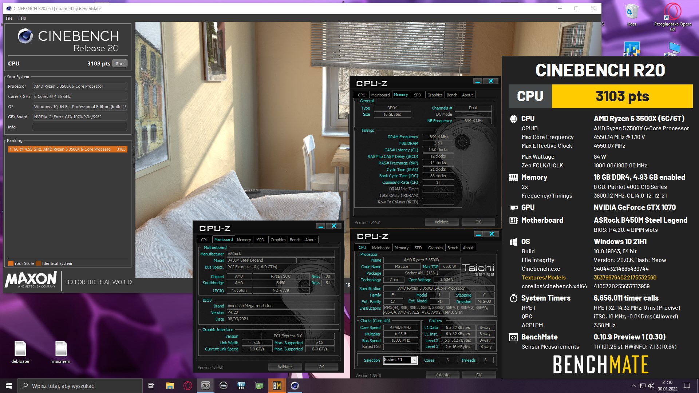This screenshot has height=393, width=699.
Task: Click the BenchMate BM taskbar icon
Action: click(x=277, y=386)
